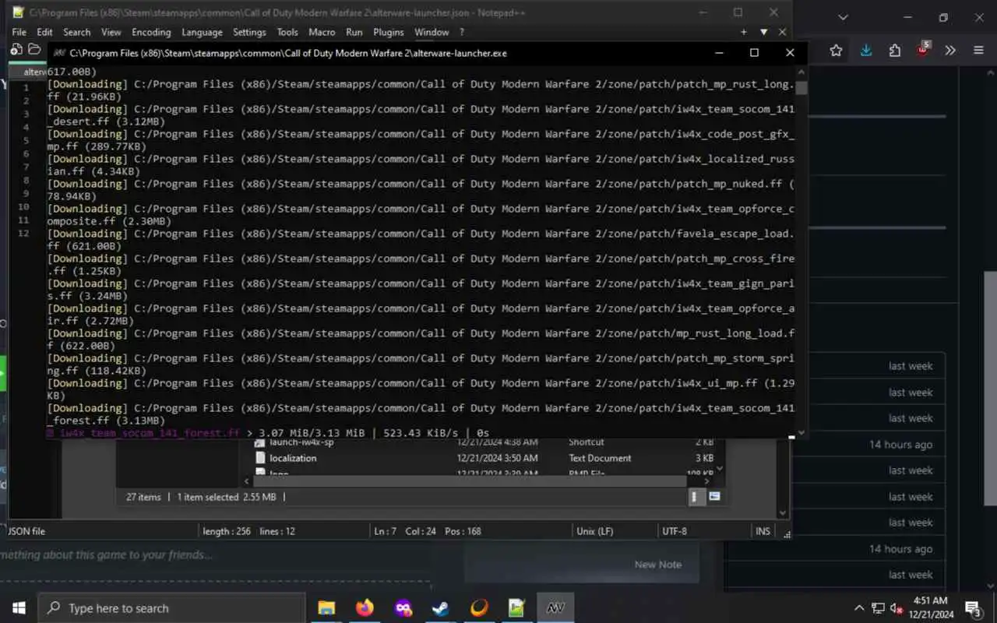Click the 'Type here to search' taskbar box
Screen dimensions: 997x623
point(171,608)
